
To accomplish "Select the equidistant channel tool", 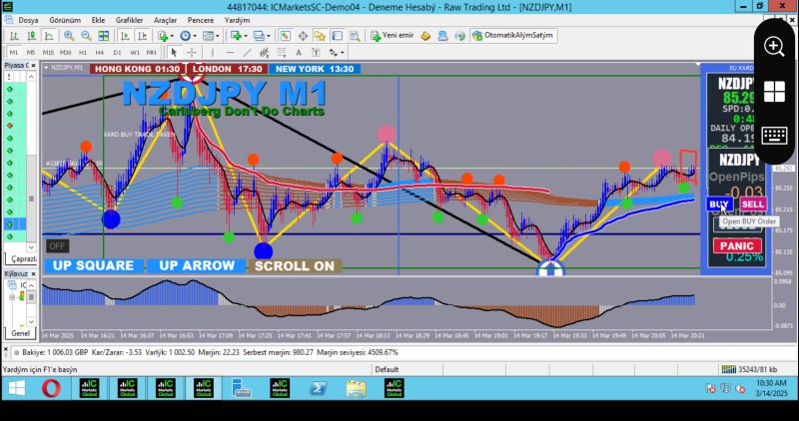I will (x=264, y=53).
